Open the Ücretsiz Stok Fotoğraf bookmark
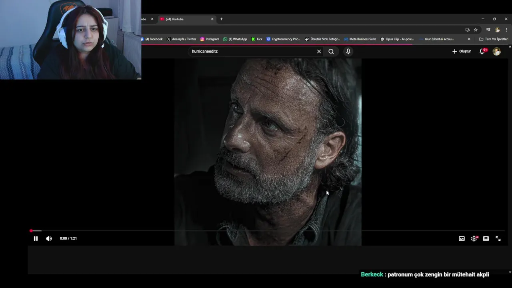Screen dimensions: 512x288 tap(322, 39)
